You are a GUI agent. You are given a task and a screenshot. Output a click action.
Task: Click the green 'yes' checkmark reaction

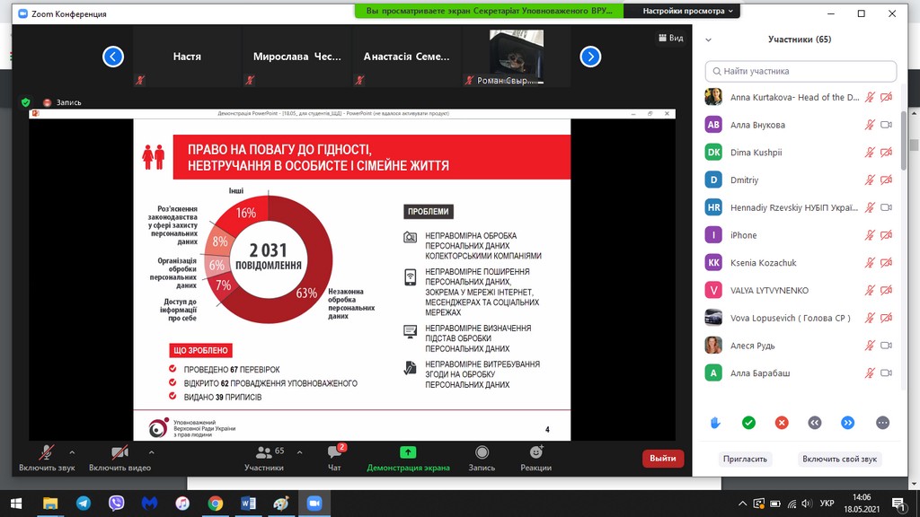click(748, 423)
